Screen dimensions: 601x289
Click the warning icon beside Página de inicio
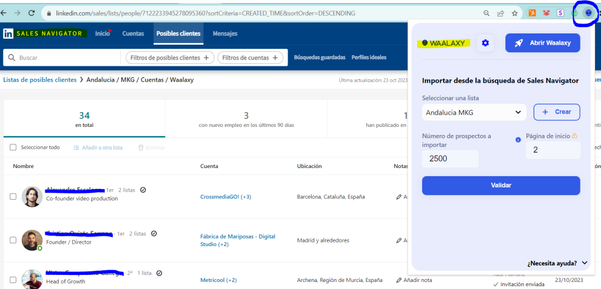point(574,136)
